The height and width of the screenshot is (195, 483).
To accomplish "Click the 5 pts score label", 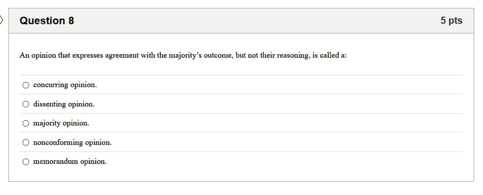I will coord(451,21).
